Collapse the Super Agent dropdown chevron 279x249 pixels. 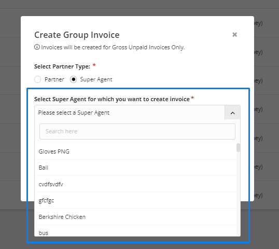[232, 113]
